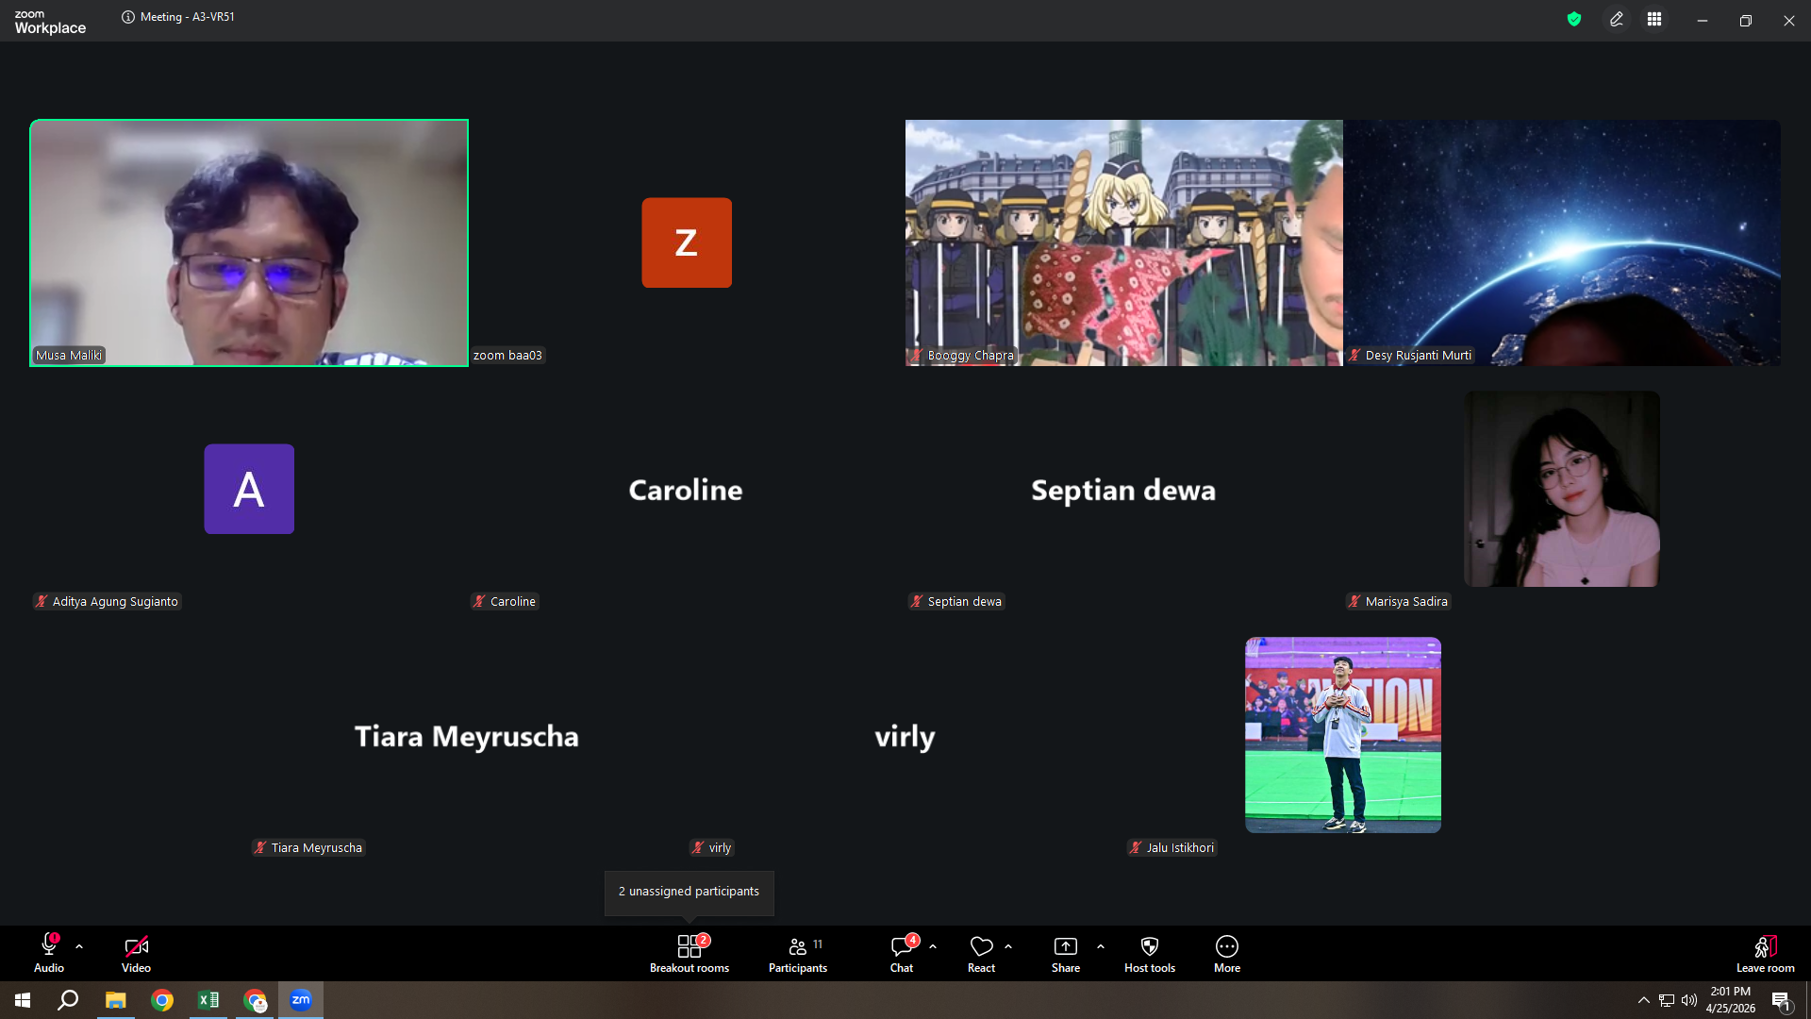Click the Caroline name tile
Viewport: 1811px width, 1019px height.
coord(686,490)
